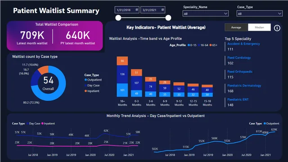Screen dimensions: 288x162
Task: Click Paediatric ENT speciality
Action: point(238,99)
